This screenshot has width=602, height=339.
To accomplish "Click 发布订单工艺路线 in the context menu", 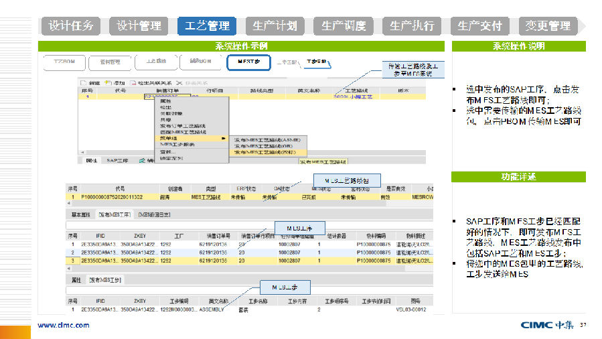I will [182, 126].
